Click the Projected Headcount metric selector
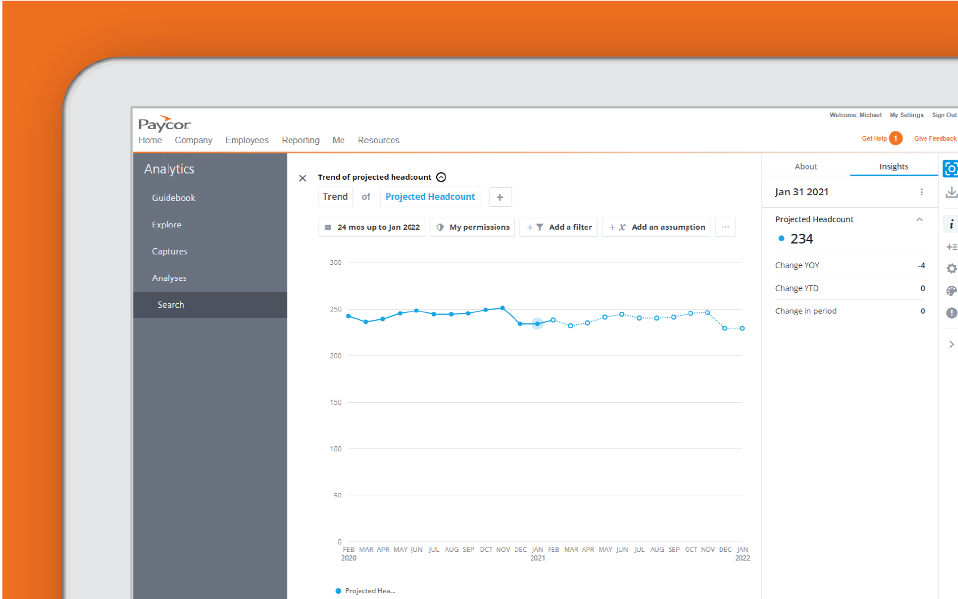958x599 pixels. click(430, 197)
